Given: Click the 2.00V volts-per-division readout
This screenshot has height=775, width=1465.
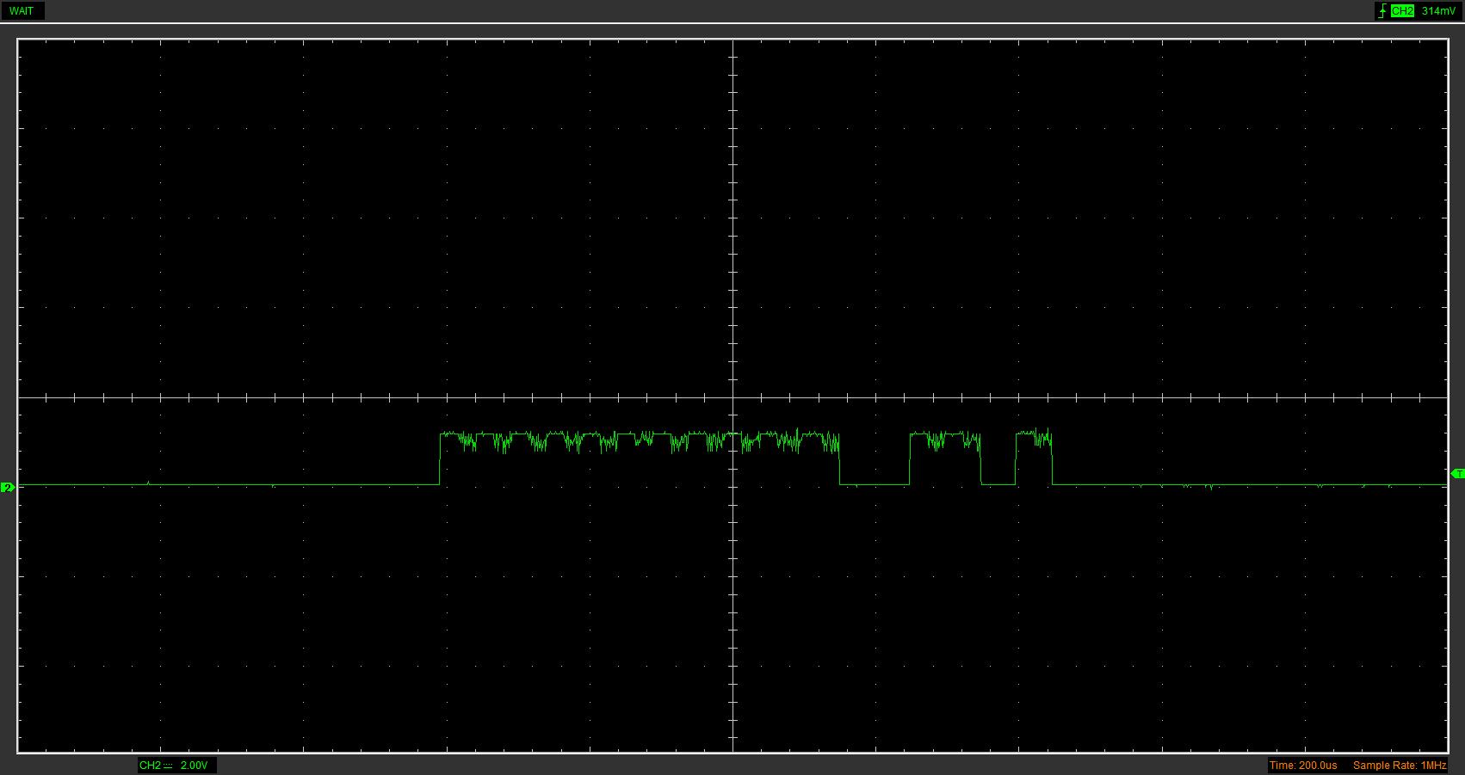Looking at the screenshot, I should [x=194, y=766].
